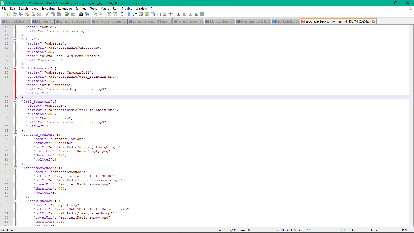Close the trackTable_backup_mon_mar json tab
The image size is (414, 233).
click(374, 21)
